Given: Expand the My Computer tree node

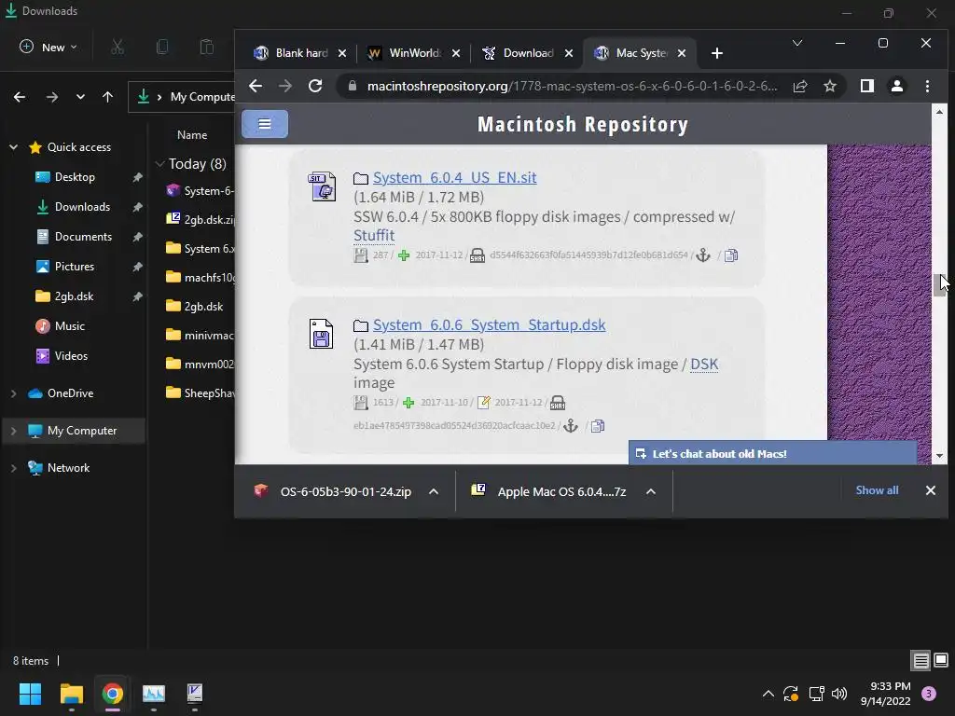Looking at the screenshot, I should click(x=13, y=431).
